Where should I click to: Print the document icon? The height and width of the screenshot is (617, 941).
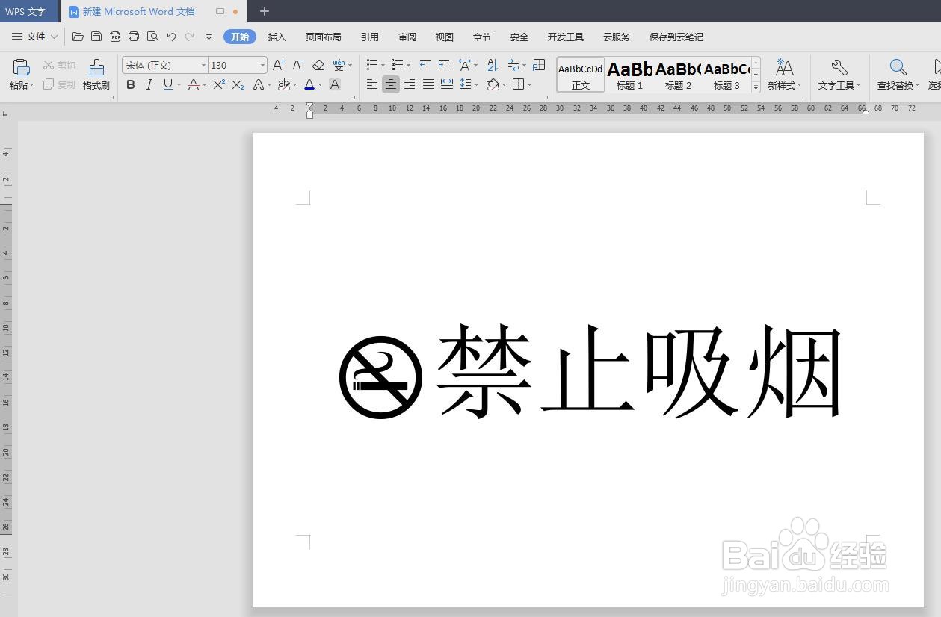[134, 37]
